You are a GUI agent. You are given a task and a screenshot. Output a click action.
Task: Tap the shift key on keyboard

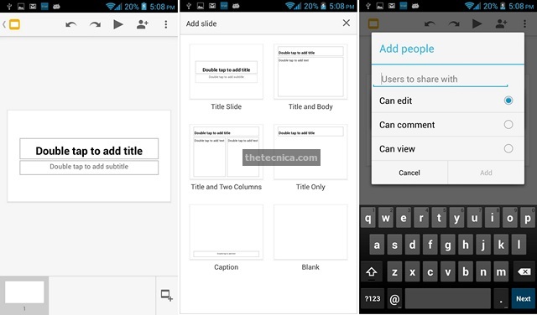coord(372,272)
